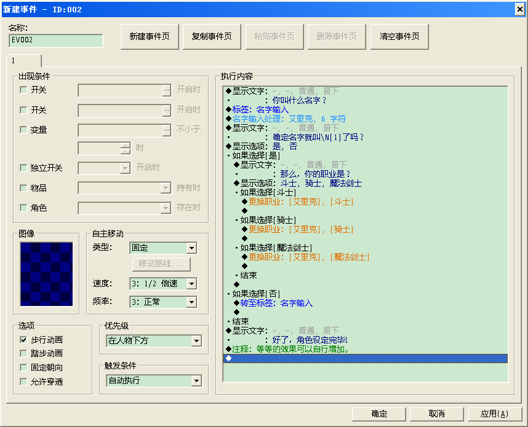
Task: Click the 复制事件页 button
Action: [212, 37]
